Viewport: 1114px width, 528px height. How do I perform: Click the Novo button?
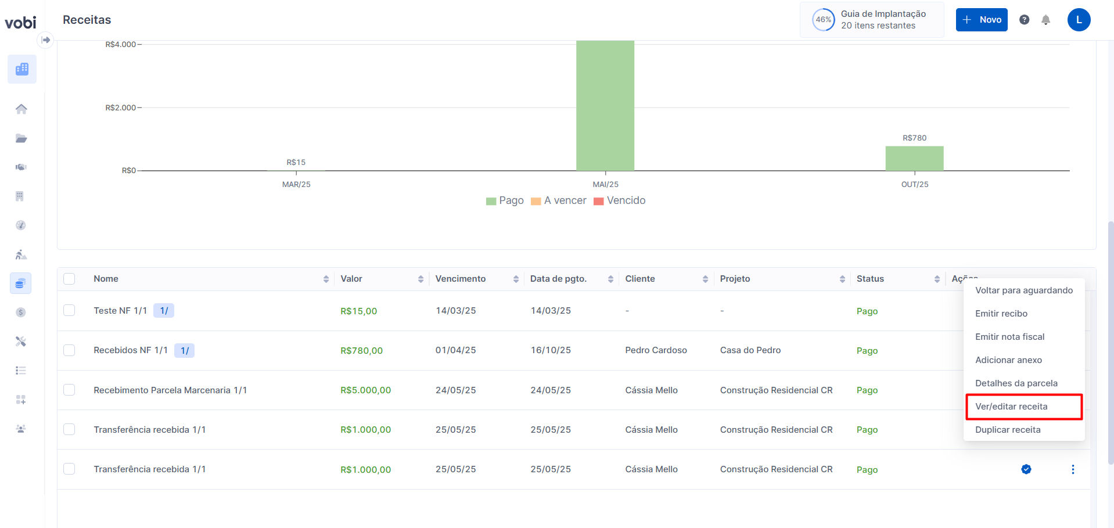pos(981,20)
